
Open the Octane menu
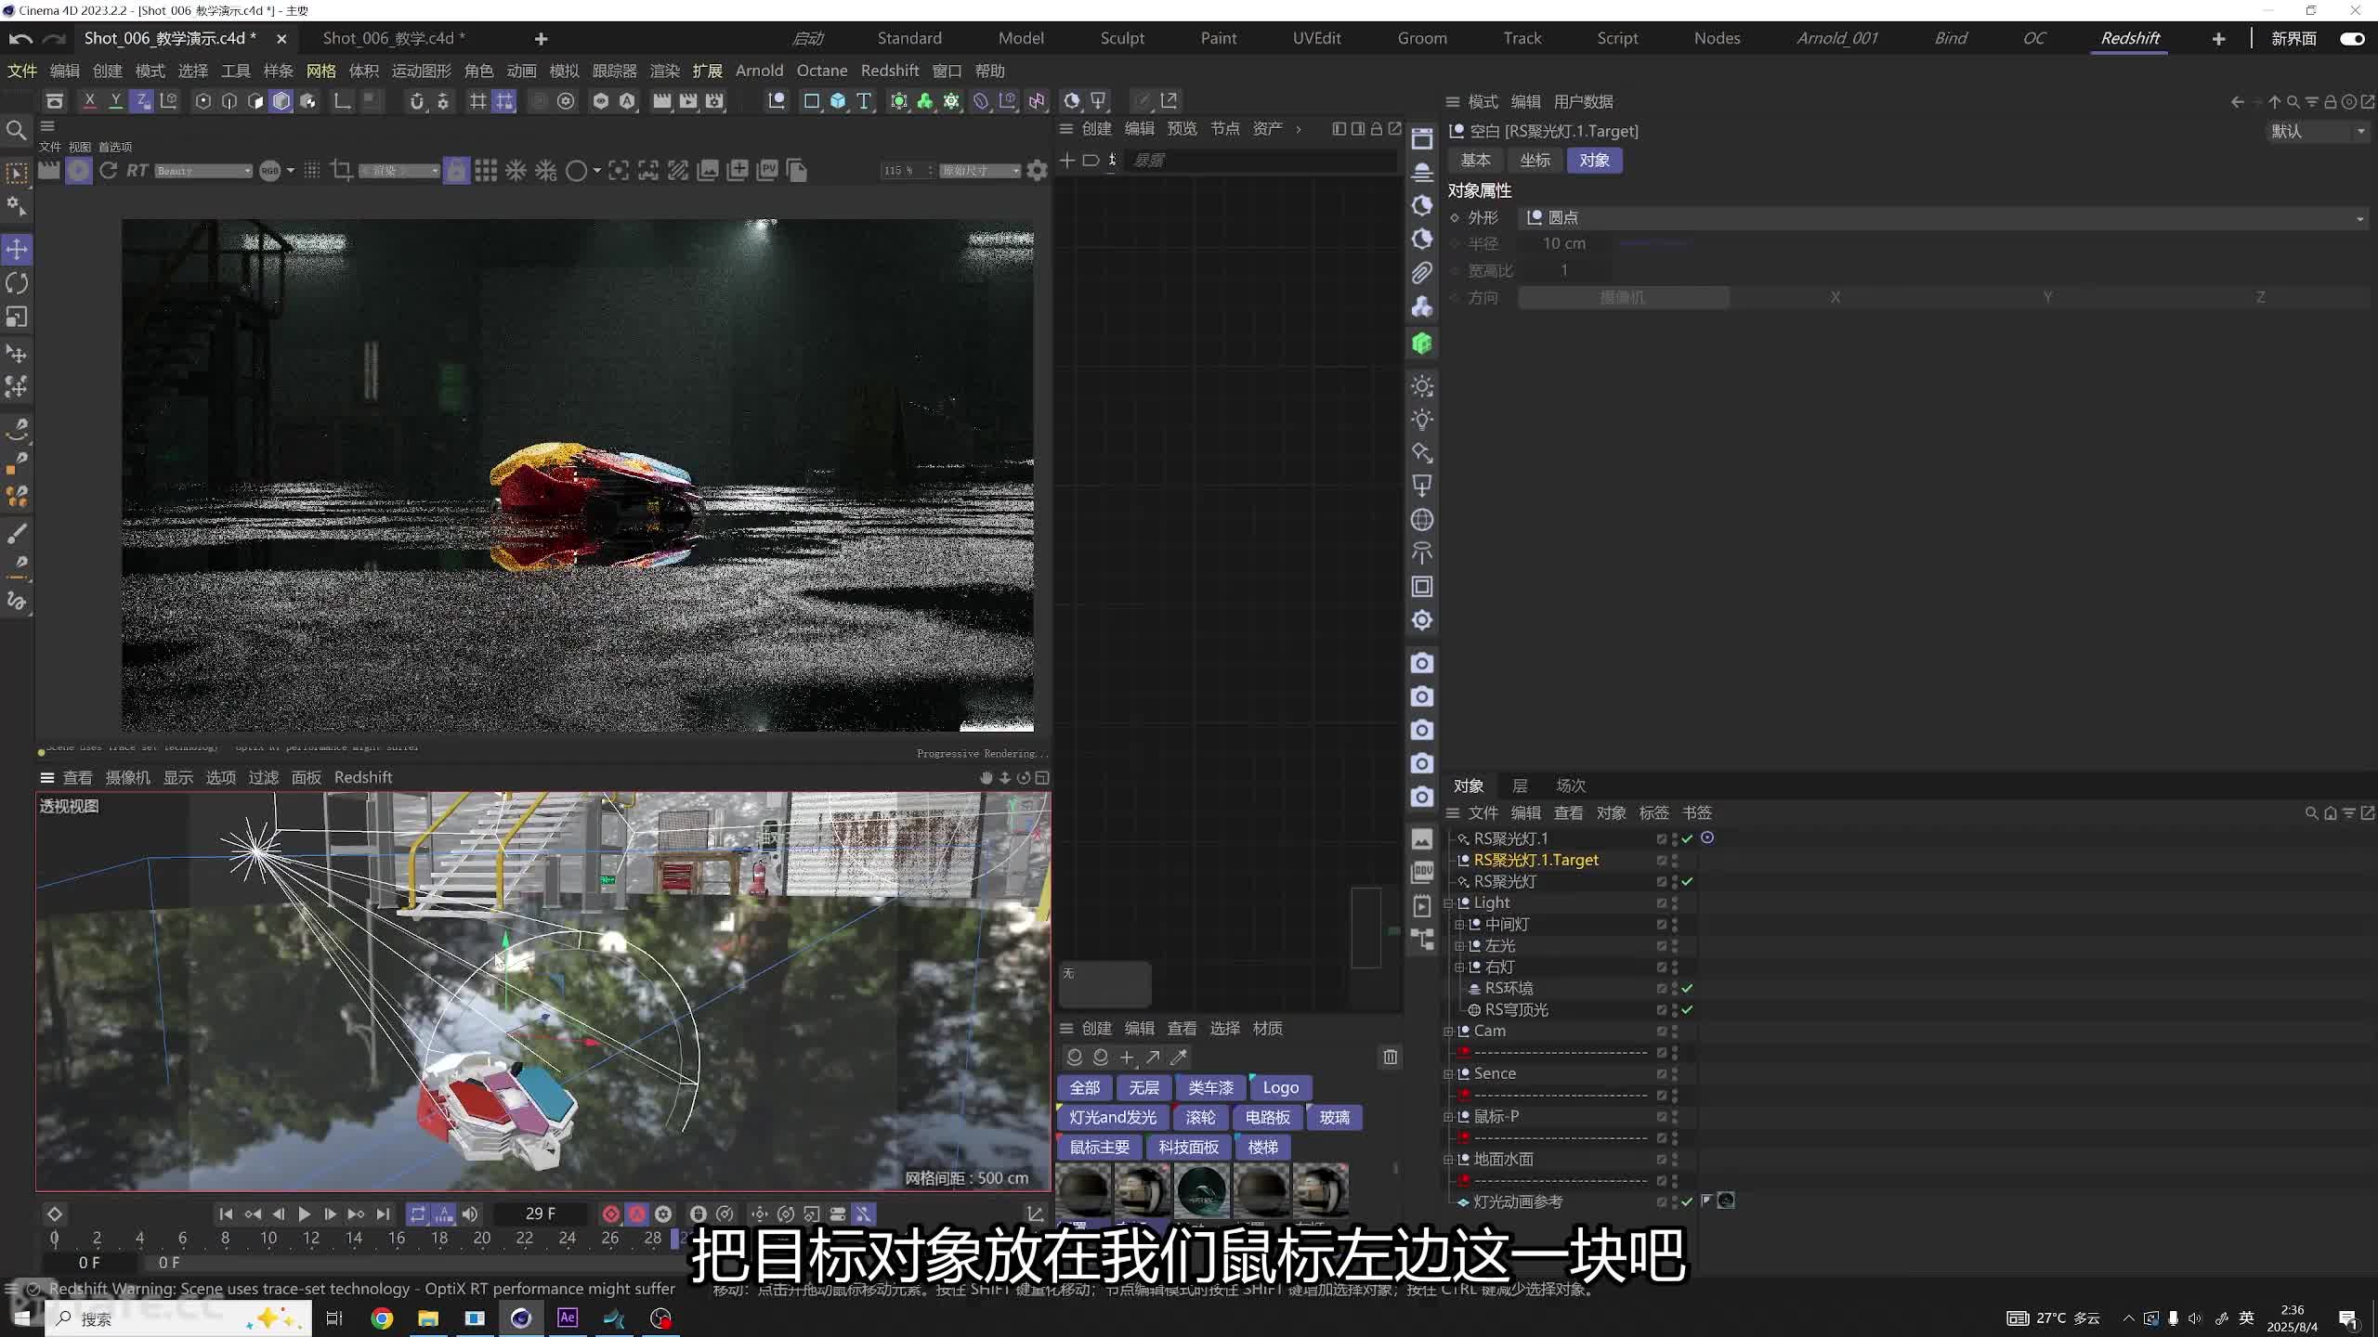(x=822, y=71)
